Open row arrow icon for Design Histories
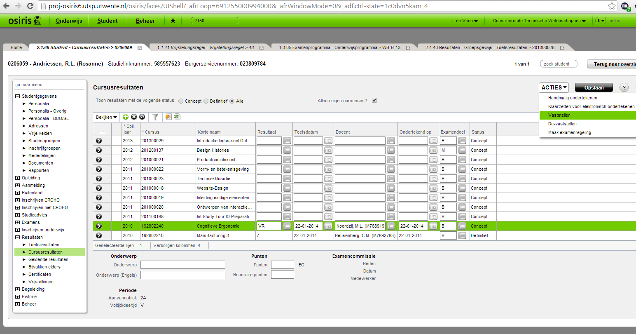This screenshot has height=334, width=636. point(99,150)
